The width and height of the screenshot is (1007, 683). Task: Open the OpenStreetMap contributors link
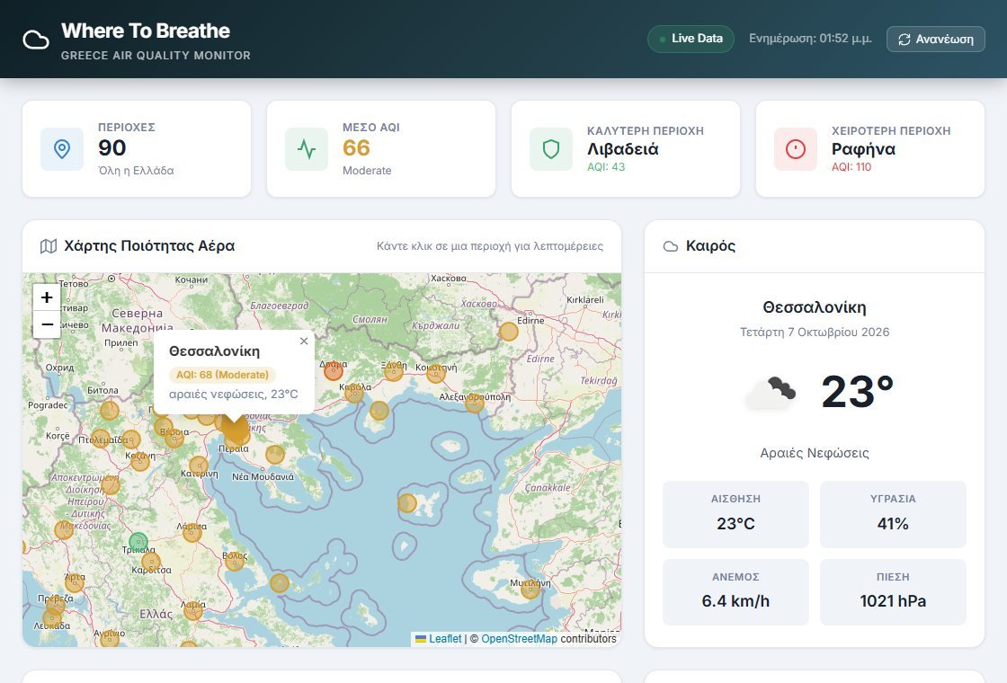(519, 639)
